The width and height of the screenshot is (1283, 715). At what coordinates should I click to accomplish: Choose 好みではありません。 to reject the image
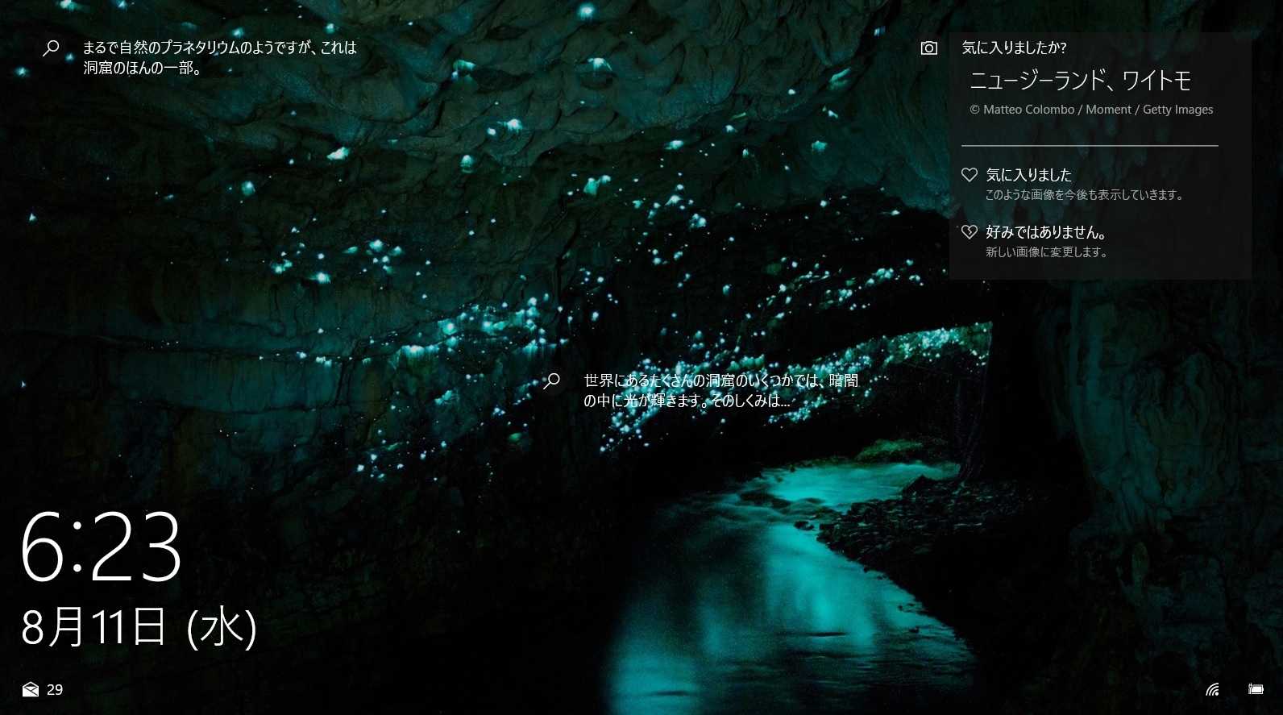pos(1046,232)
